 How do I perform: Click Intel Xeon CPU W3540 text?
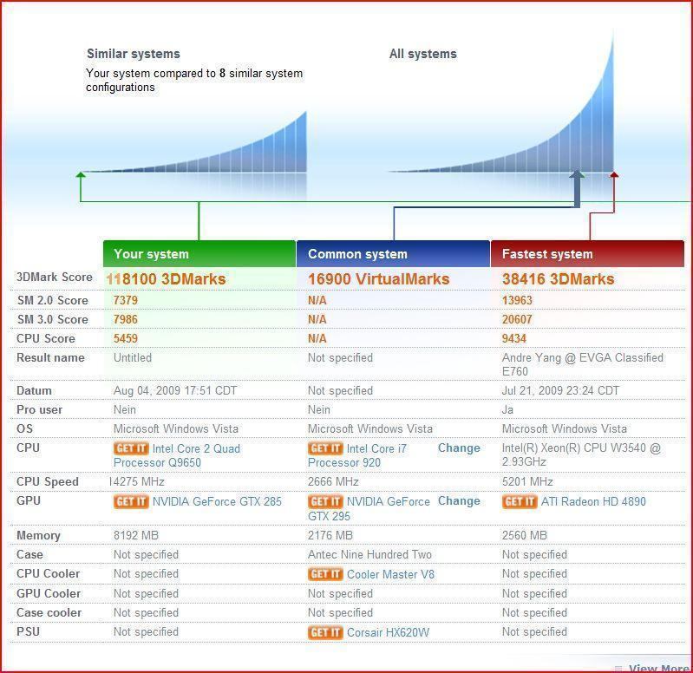click(581, 454)
